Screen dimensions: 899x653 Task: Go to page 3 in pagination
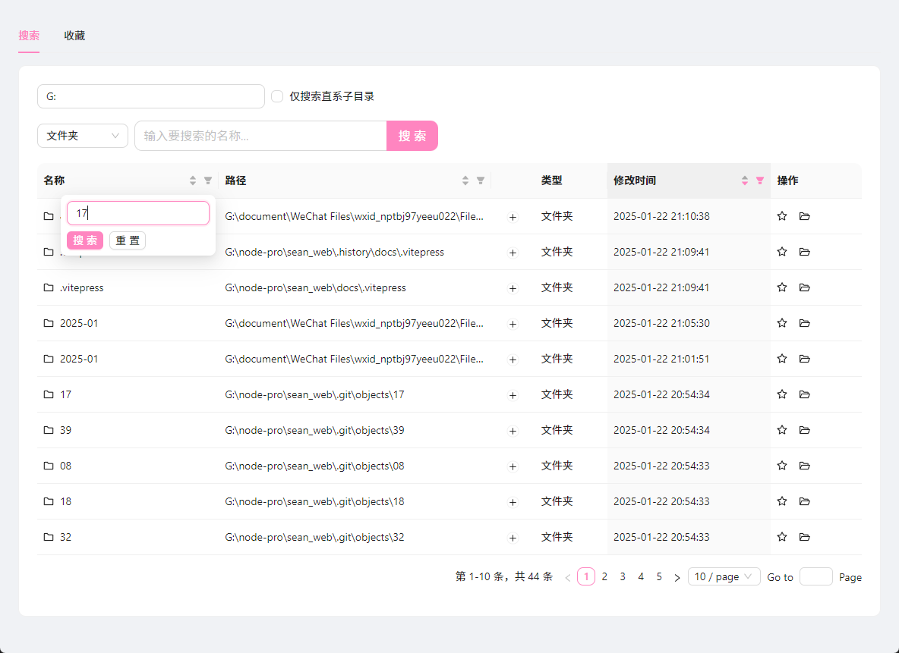click(623, 576)
